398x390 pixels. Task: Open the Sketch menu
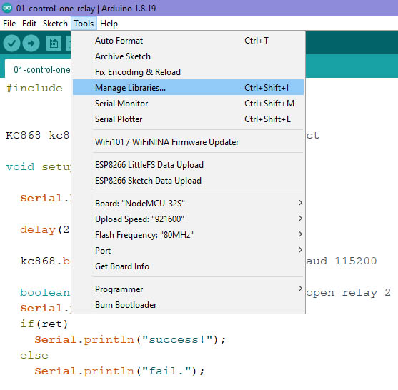[55, 24]
